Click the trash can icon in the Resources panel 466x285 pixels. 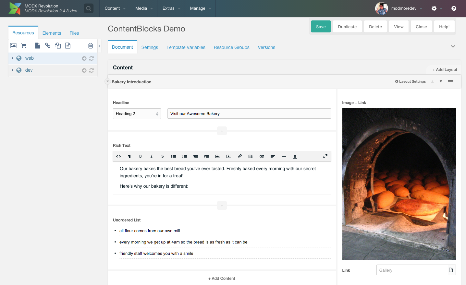[91, 46]
